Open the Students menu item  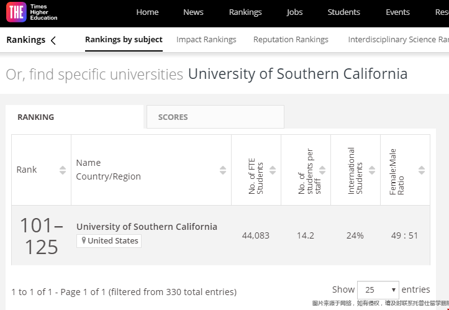[344, 12]
